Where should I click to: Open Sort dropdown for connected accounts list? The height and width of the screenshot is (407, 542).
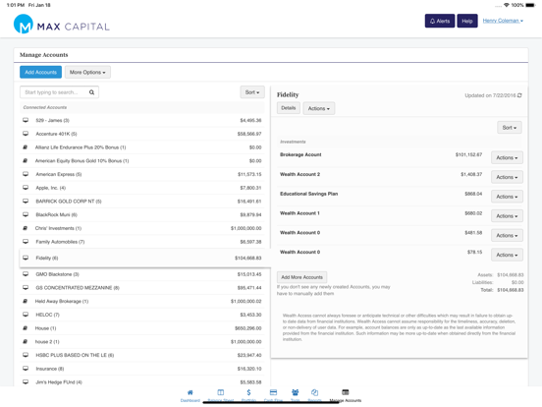pyautogui.click(x=252, y=92)
